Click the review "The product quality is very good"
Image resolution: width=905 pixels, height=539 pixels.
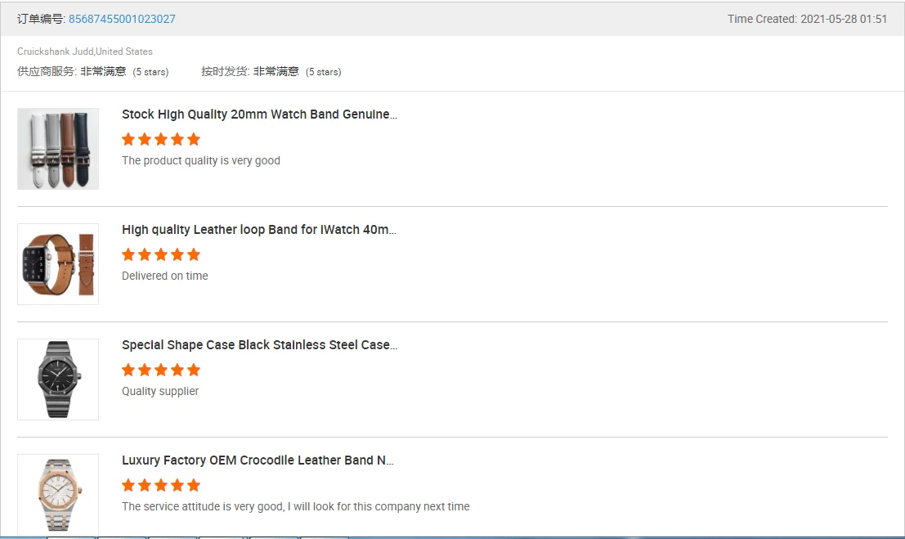click(x=201, y=160)
